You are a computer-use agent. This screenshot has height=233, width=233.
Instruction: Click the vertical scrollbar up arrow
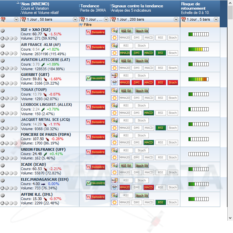(x=230, y=3)
